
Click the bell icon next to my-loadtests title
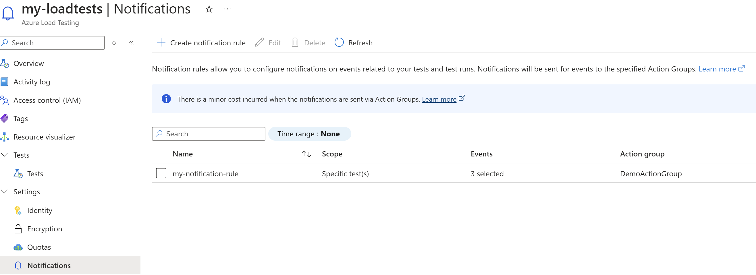tap(8, 13)
